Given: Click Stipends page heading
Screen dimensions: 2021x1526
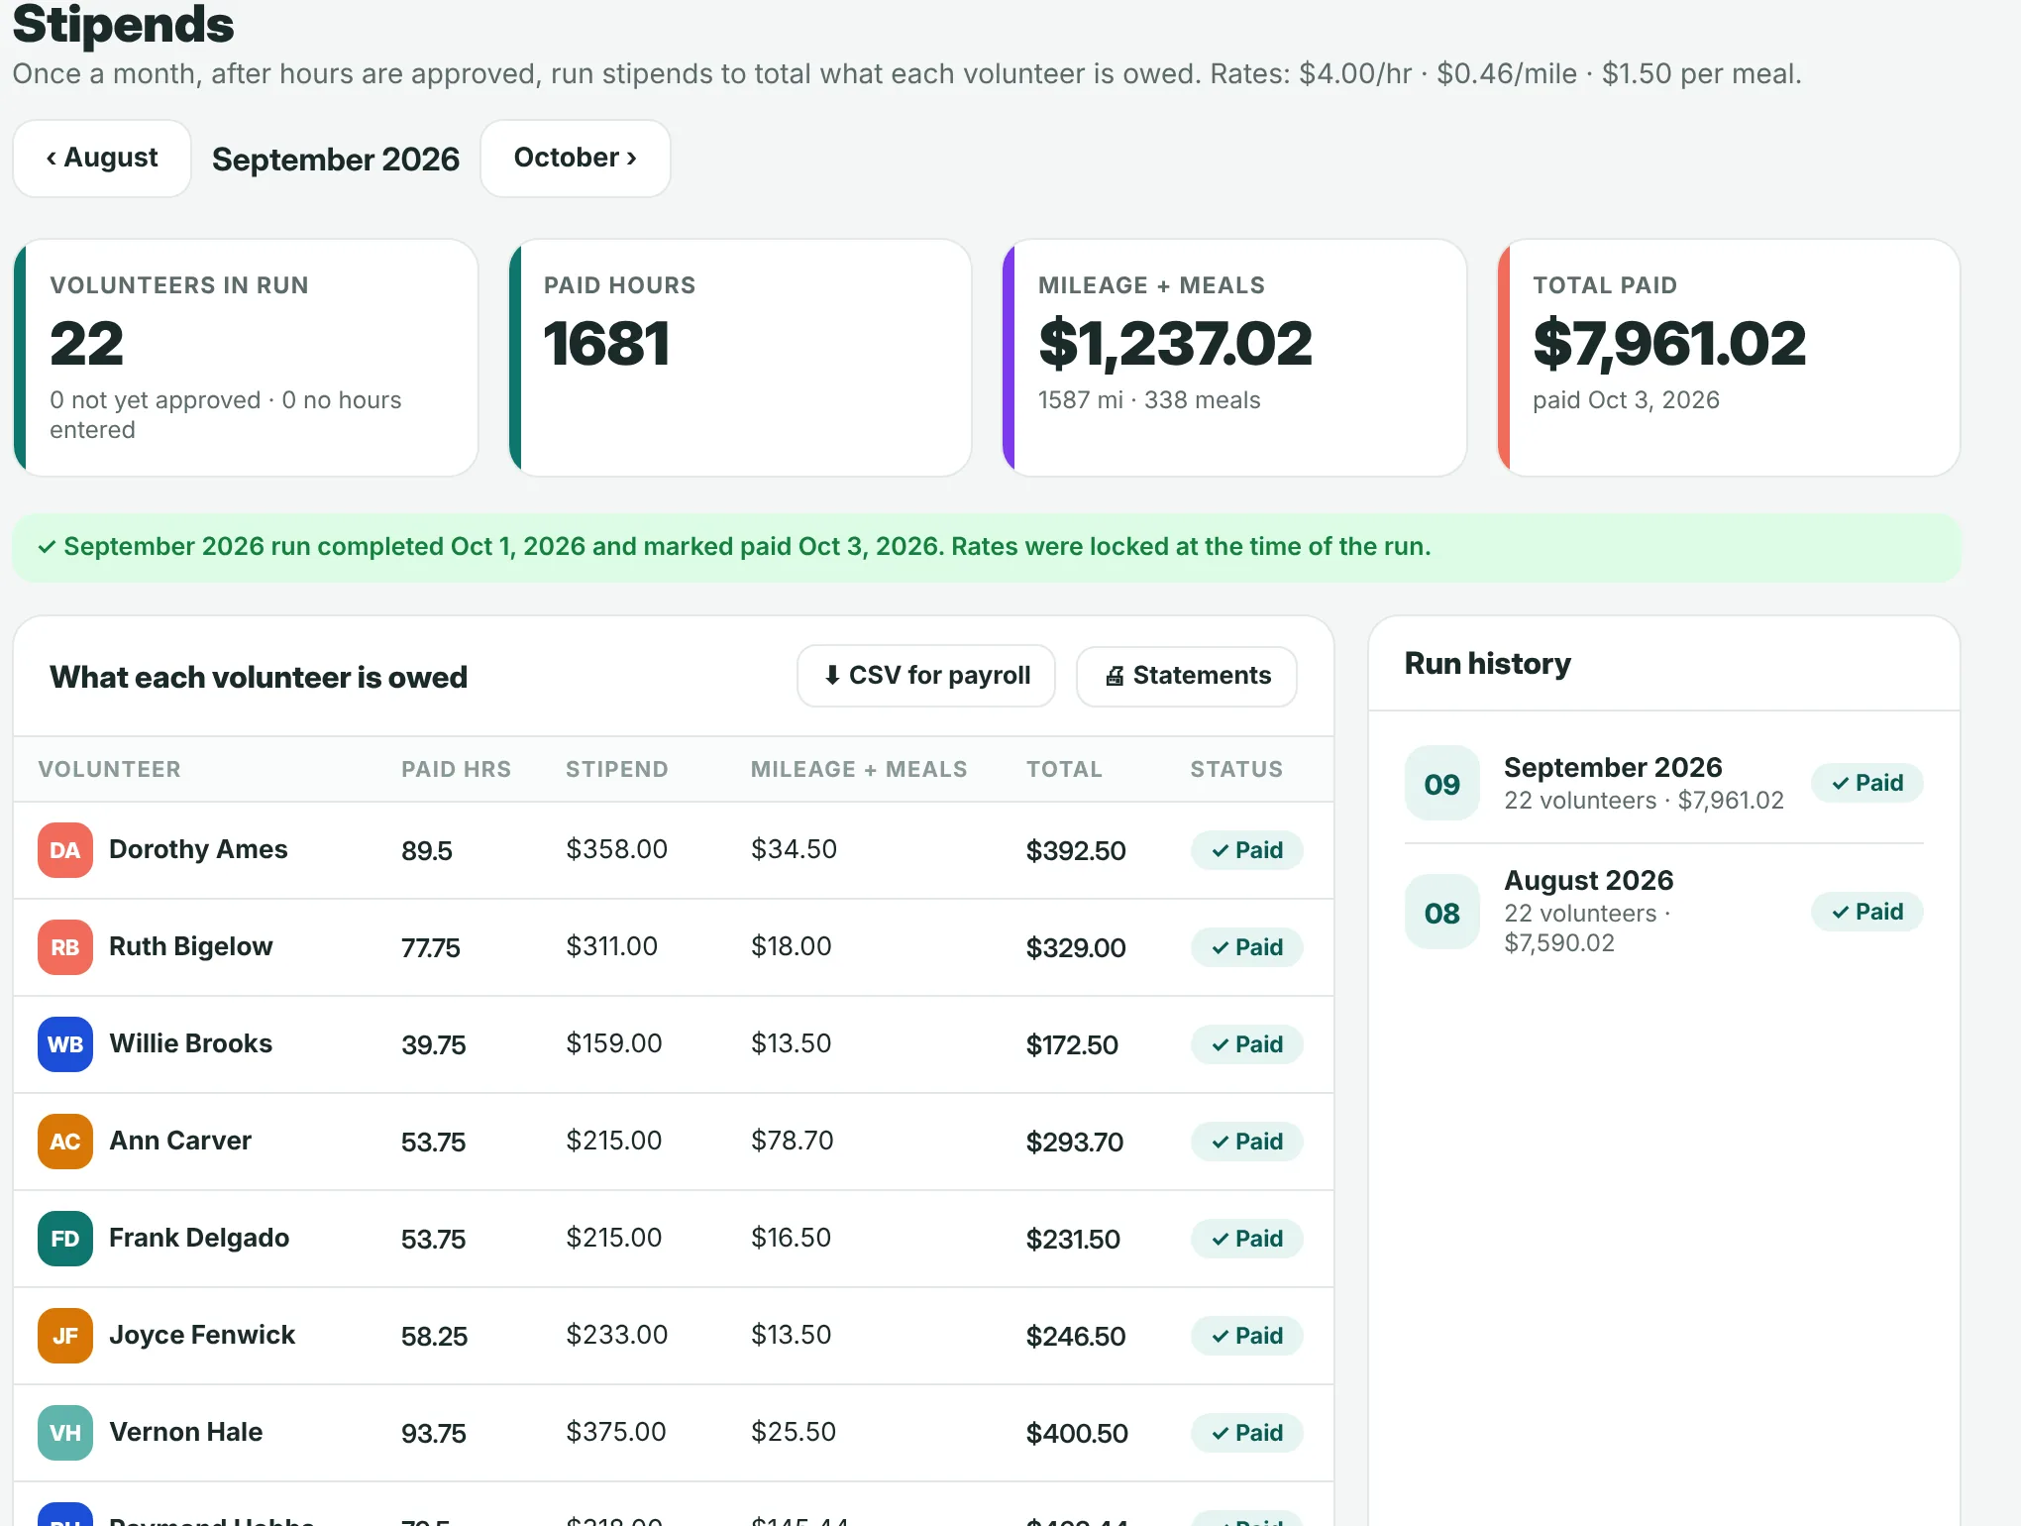Looking at the screenshot, I should click(123, 25).
